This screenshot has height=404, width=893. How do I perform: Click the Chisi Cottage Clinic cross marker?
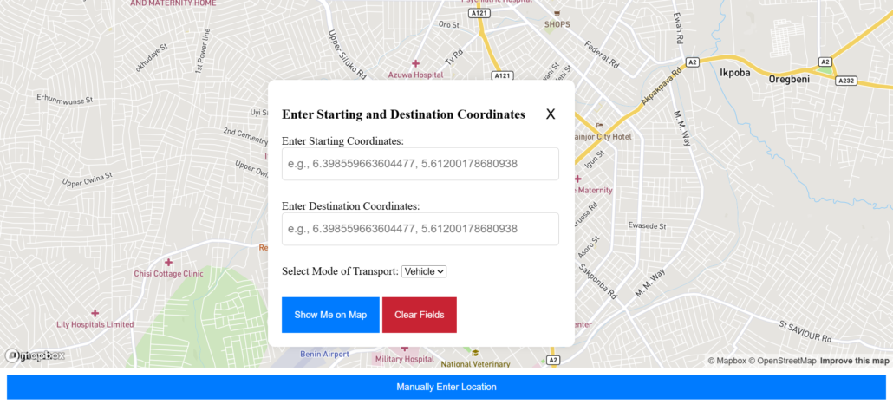click(x=168, y=263)
